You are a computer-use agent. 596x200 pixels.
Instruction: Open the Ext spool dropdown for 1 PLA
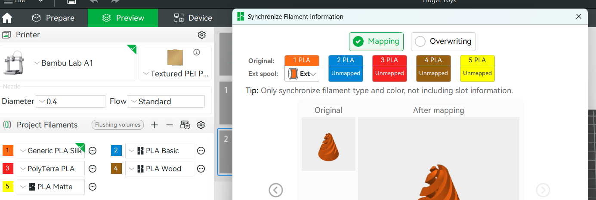(302, 74)
